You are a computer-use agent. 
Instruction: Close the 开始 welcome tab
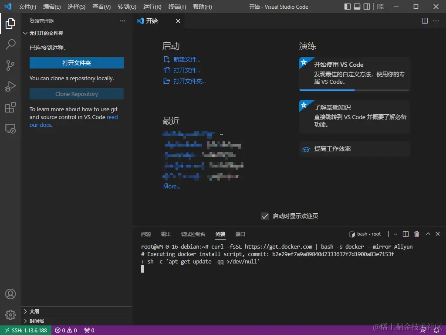(x=178, y=21)
